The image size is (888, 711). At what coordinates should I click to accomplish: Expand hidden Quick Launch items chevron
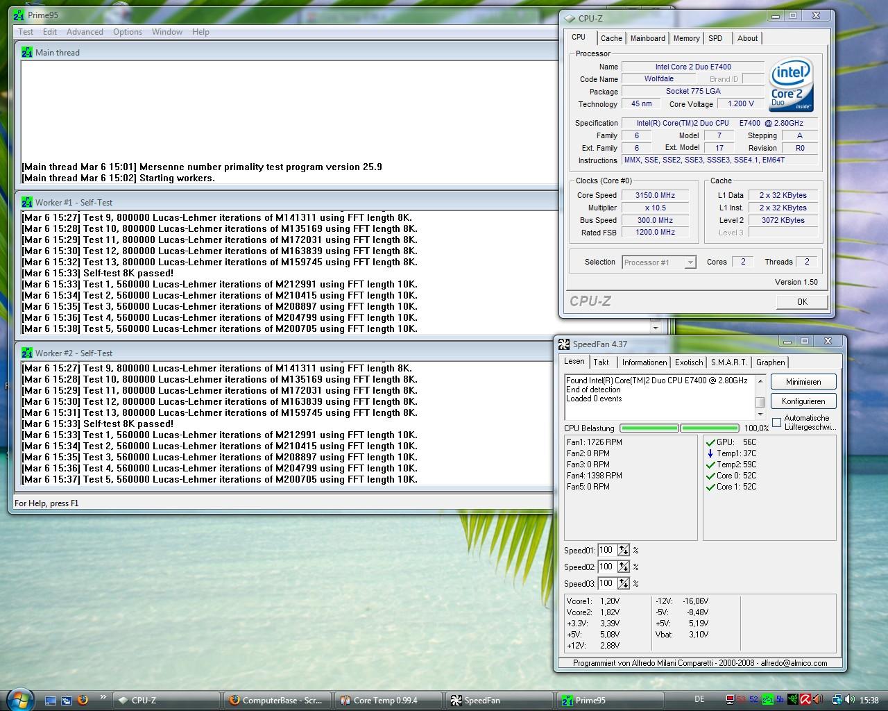coord(103,697)
